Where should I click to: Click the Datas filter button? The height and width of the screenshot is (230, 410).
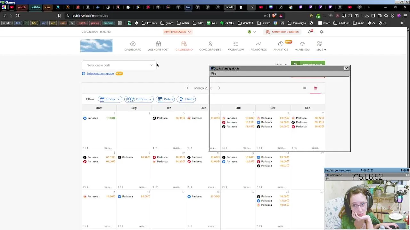tap(165, 99)
